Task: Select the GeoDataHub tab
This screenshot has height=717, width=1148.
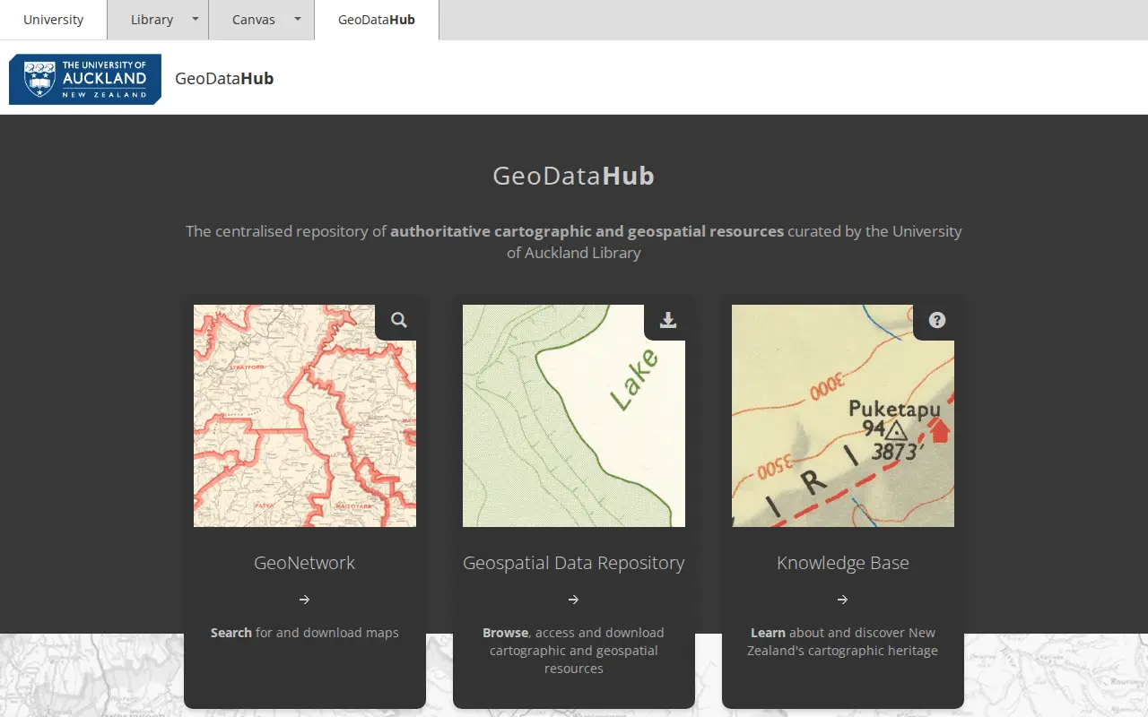Action: [377, 20]
